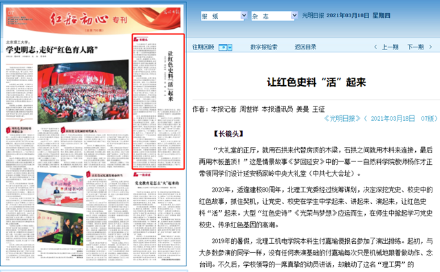Expand the date picker arrow next to 往期回顾
Viewport: 440px width, 272px height.
tap(230, 47)
